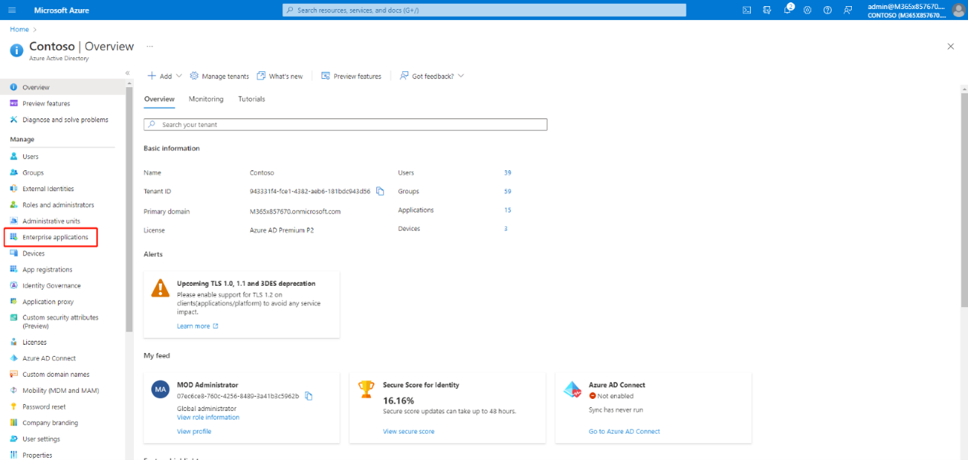Copy the MOD Administrator object ID
The height and width of the screenshot is (460, 968).
point(309,396)
